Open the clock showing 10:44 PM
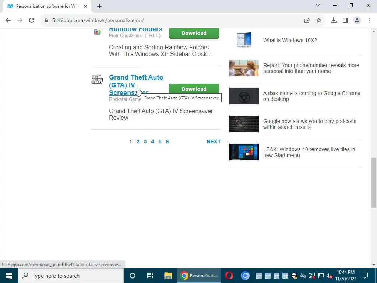 [x=345, y=276]
